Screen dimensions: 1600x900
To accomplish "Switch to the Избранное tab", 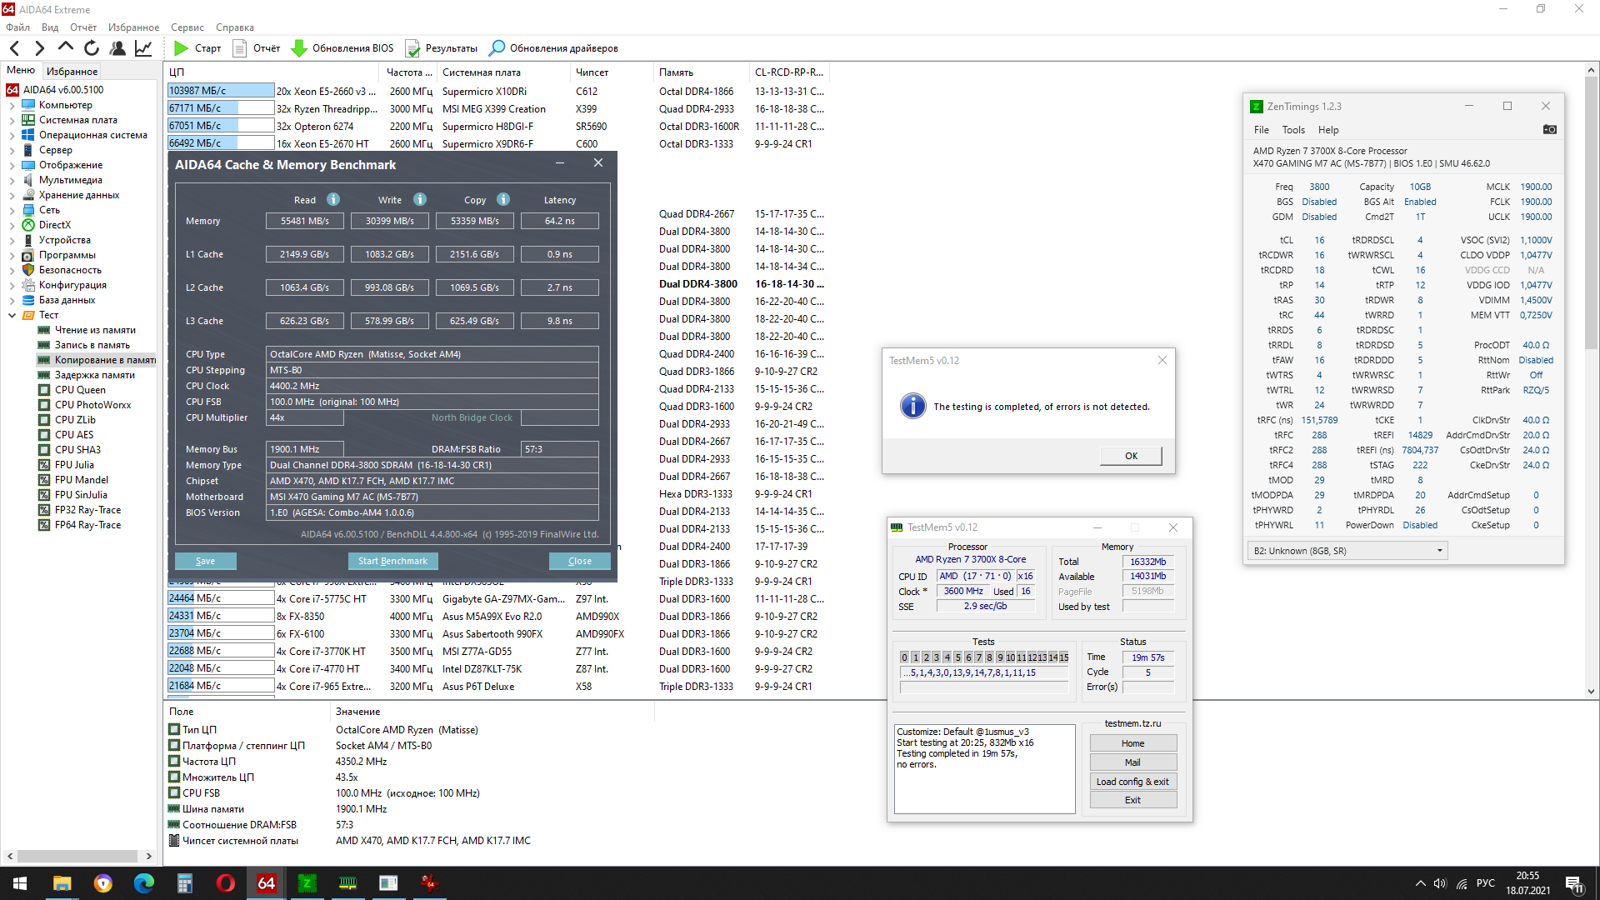I will (72, 71).
